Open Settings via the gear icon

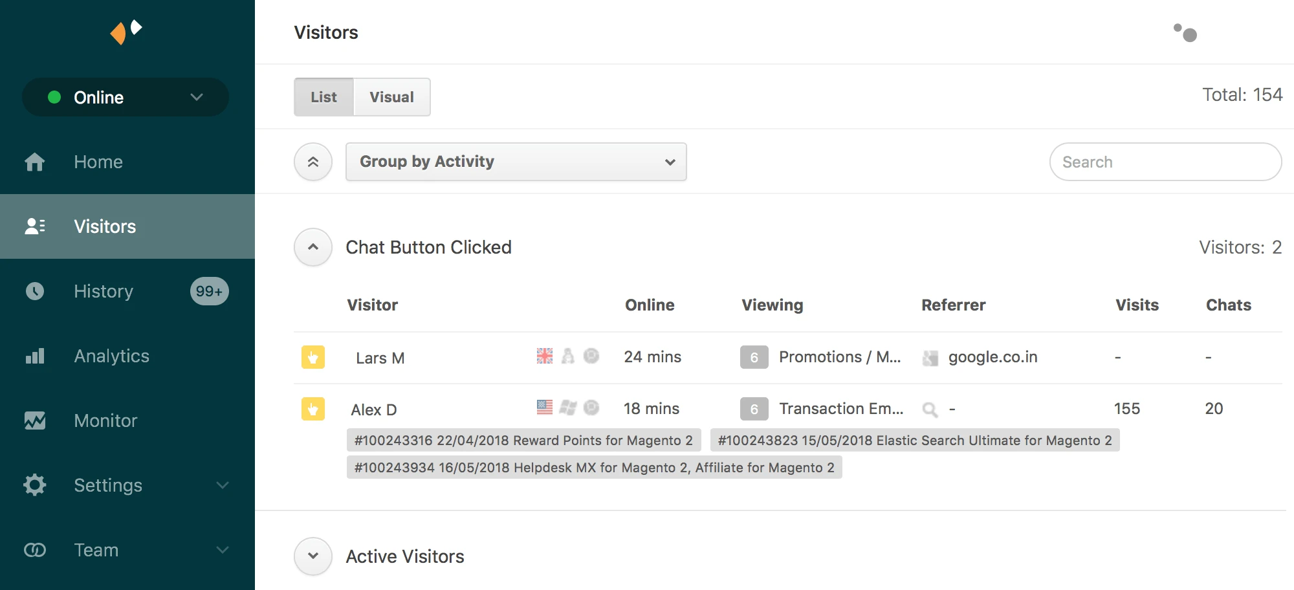pyautogui.click(x=34, y=485)
